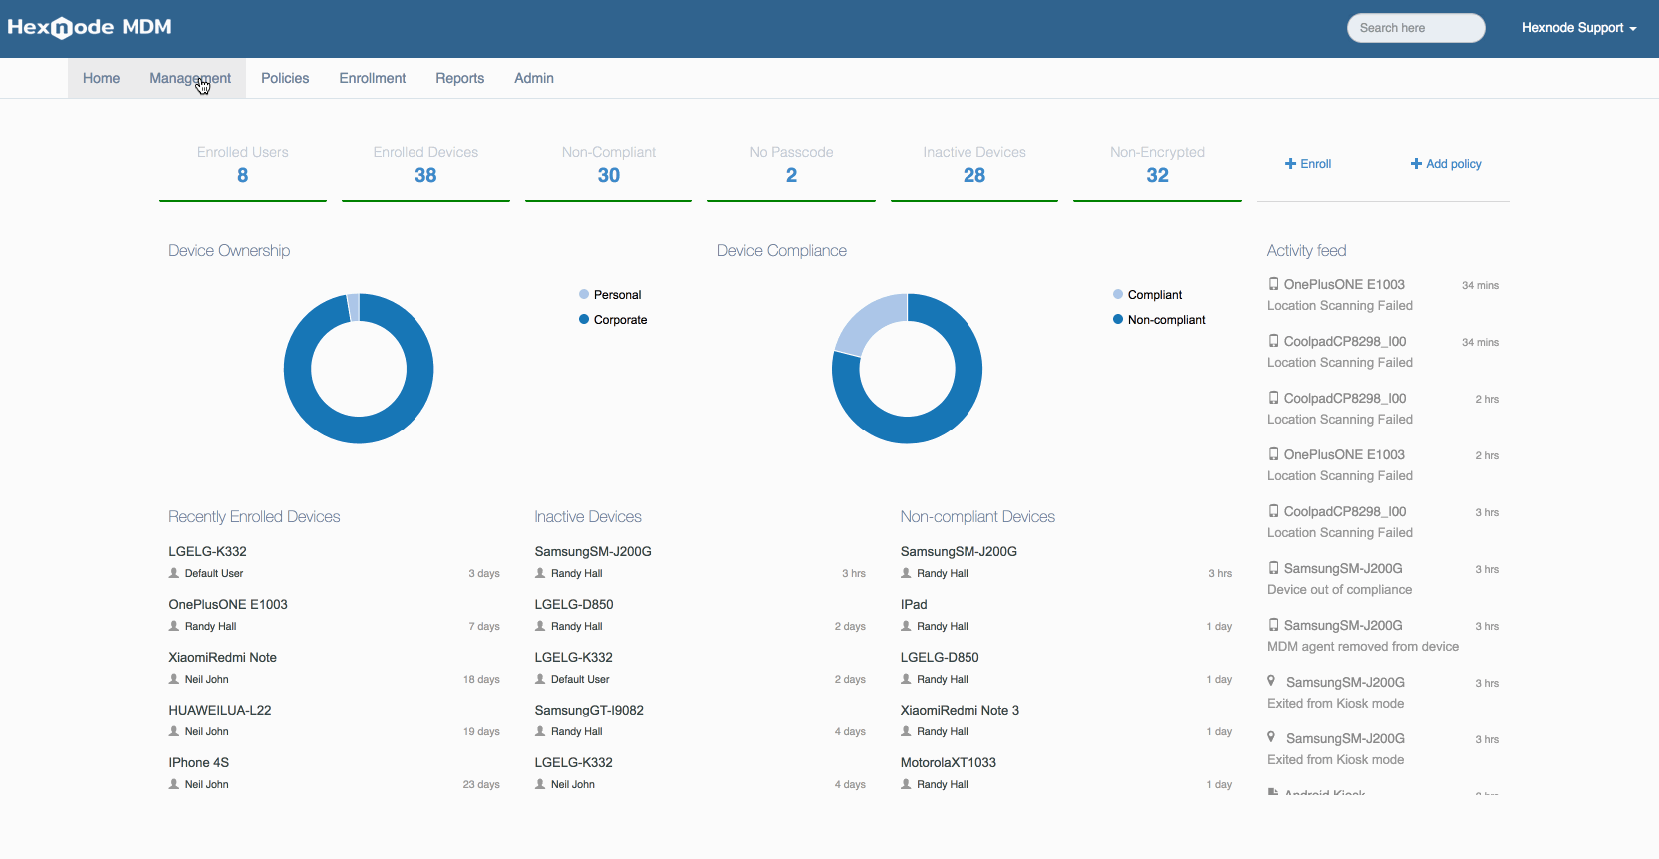The width and height of the screenshot is (1659, 859).
Task: Click device icon beside OnePlusONE E1003 34 mins entry
Action: click(x=1273, y=284)
